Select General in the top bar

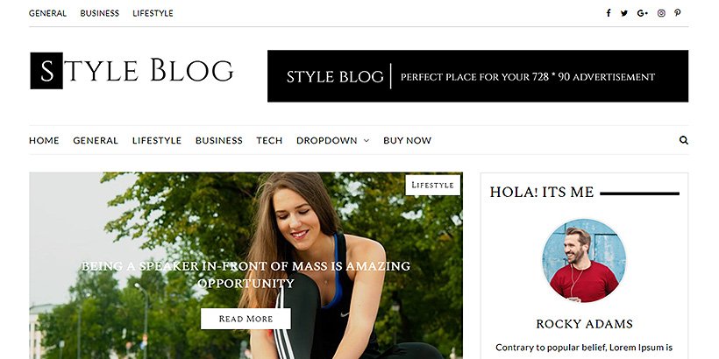click(47, 13)
